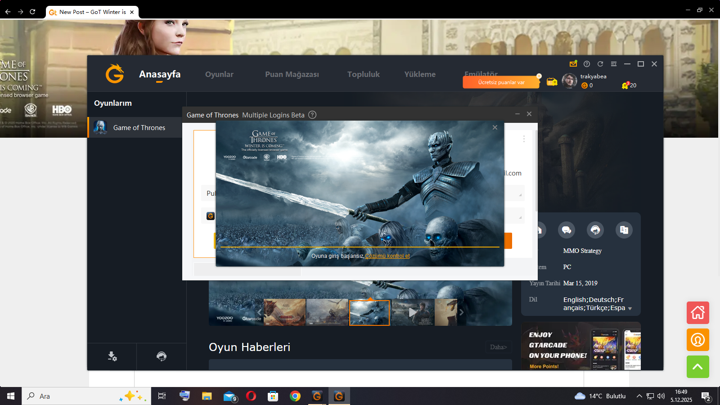Dismiss the 'Ücretsiz puanlar var' tooltip
The image size is (720, 405).
coord(539,76)
